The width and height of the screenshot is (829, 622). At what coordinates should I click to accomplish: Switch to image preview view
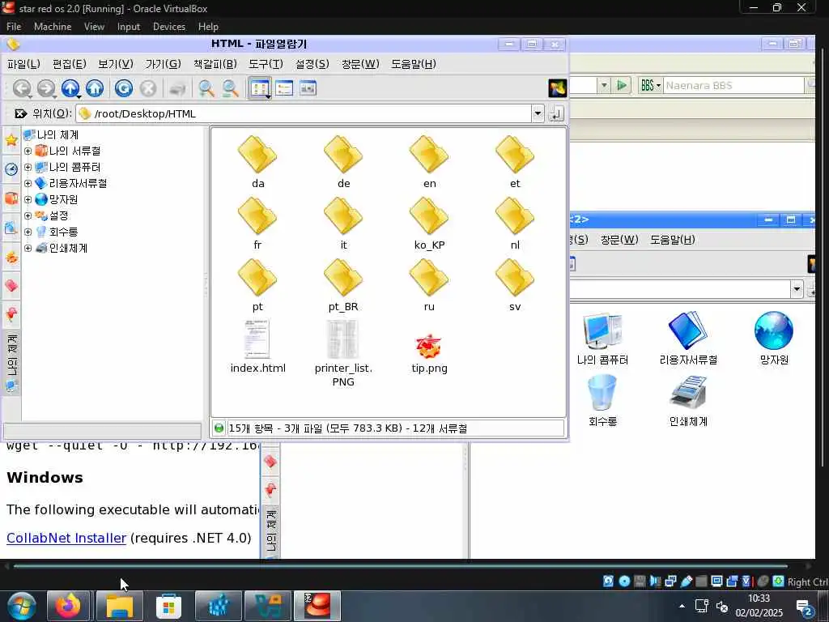(308, 87)
